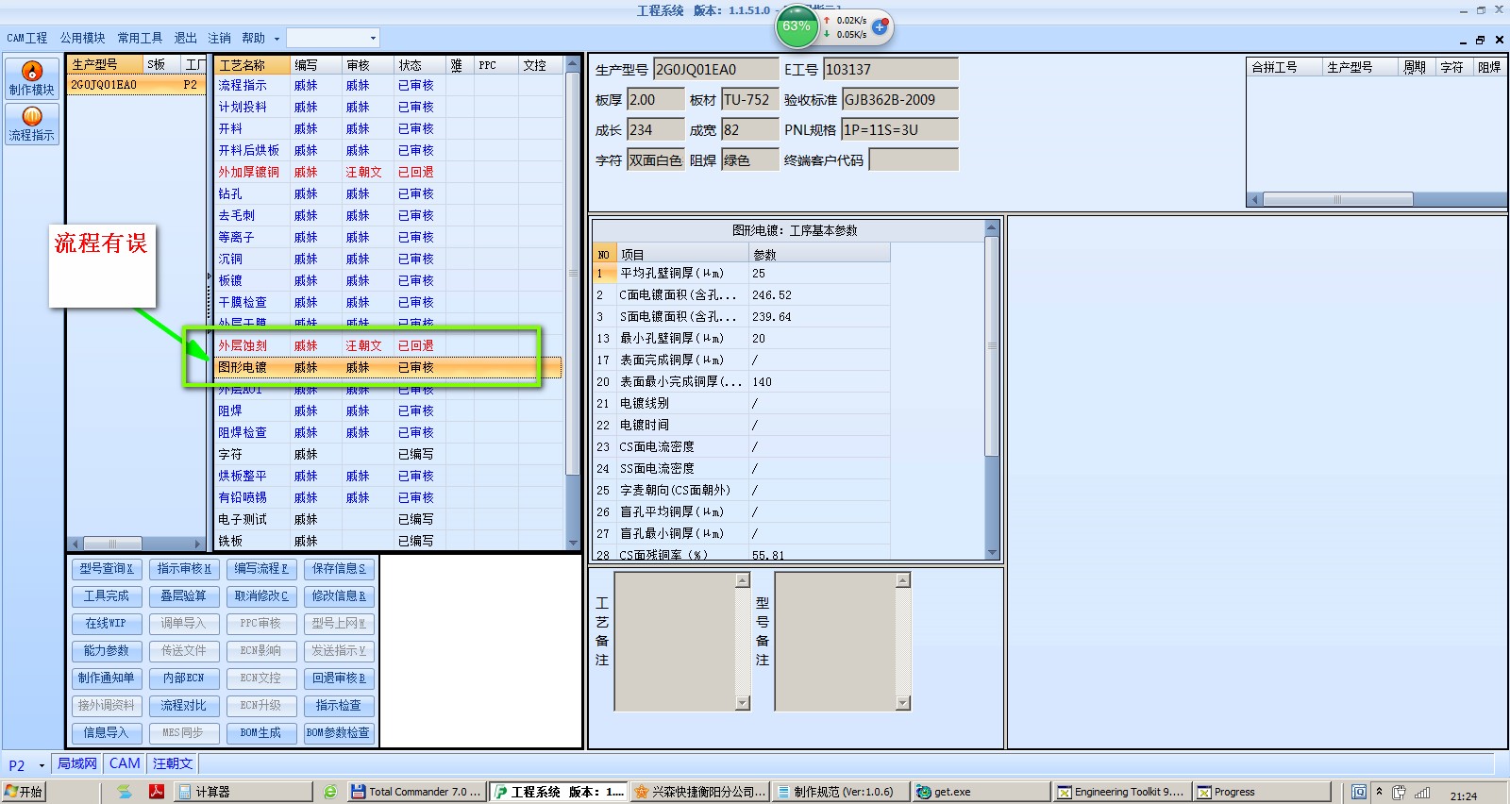Open the CAM工程 menu

pos(27,38)
